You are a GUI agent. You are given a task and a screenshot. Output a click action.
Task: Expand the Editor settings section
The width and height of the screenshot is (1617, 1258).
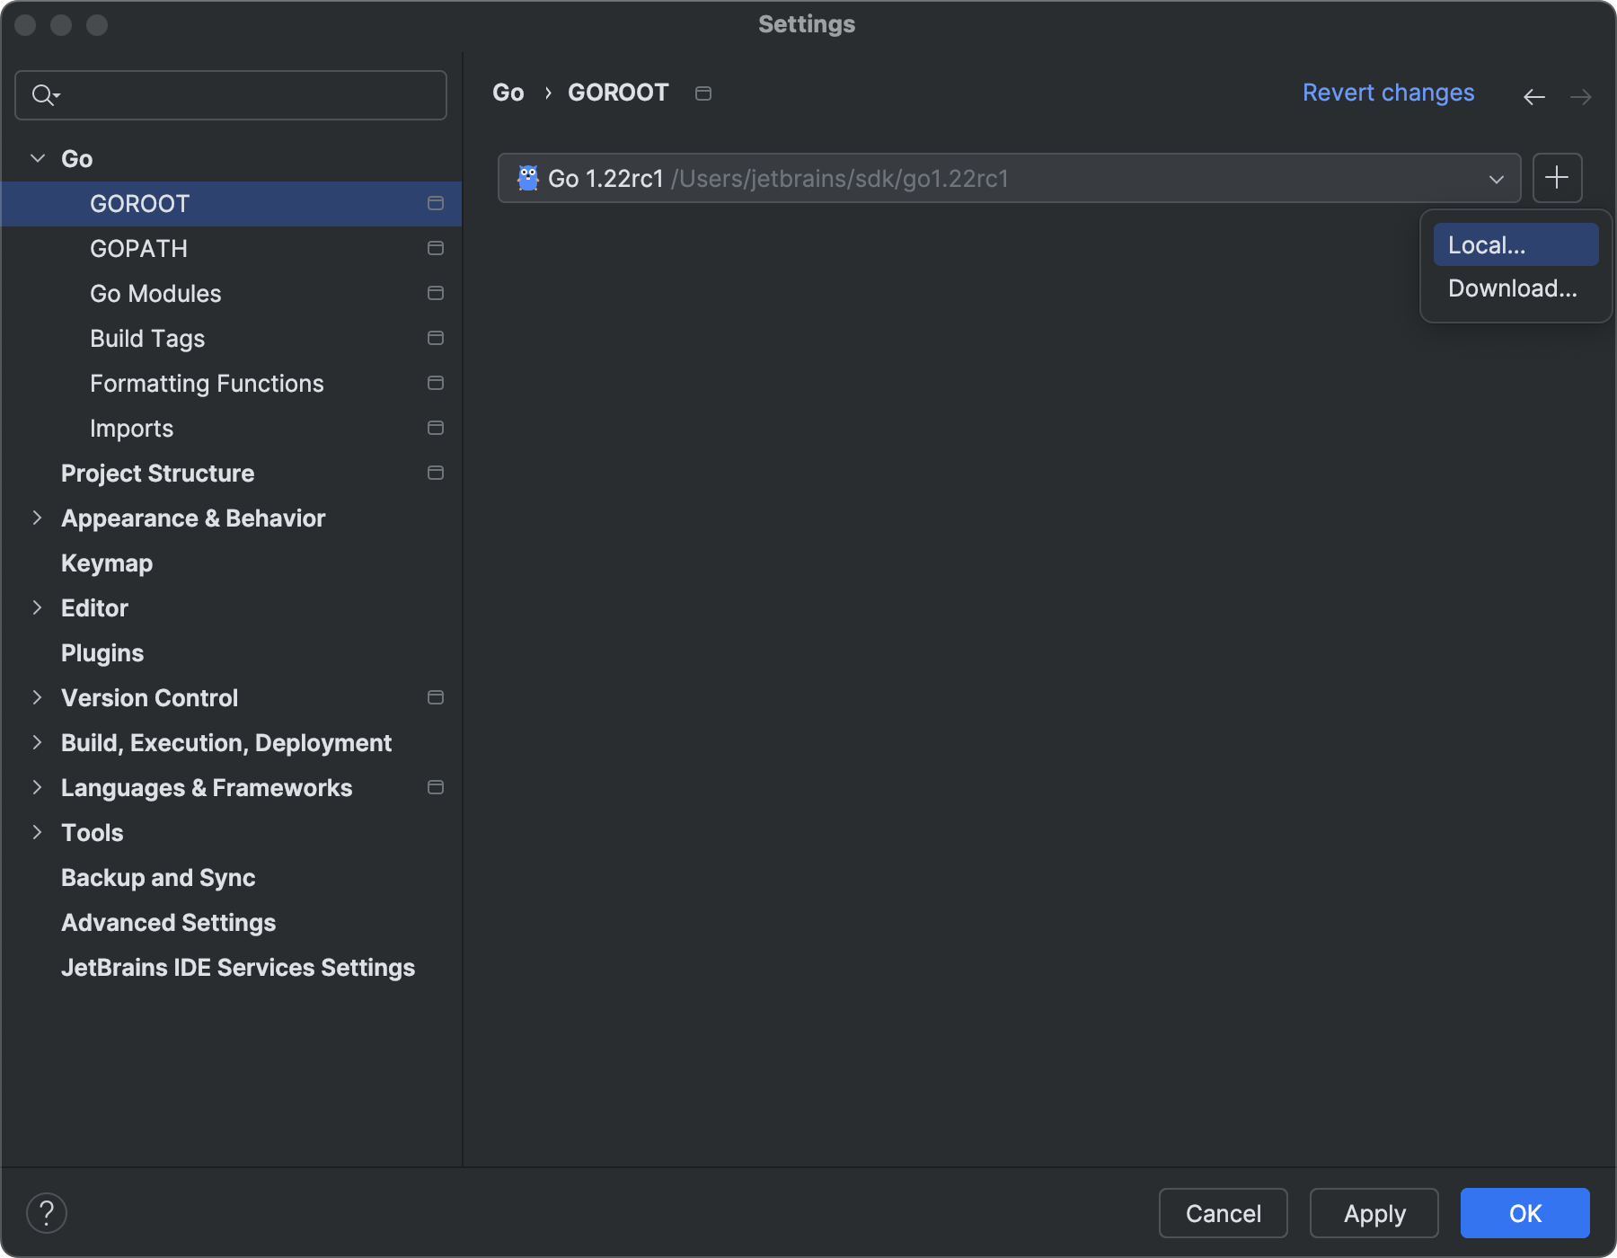point(38,607)
